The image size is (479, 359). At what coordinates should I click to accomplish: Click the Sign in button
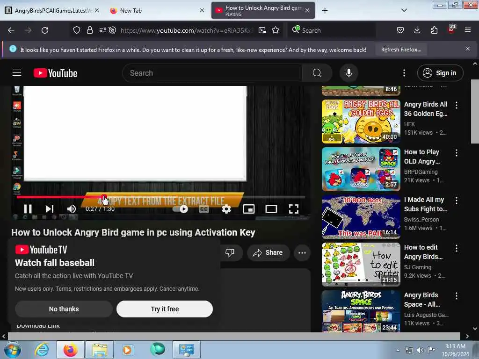tap(440, 73)
